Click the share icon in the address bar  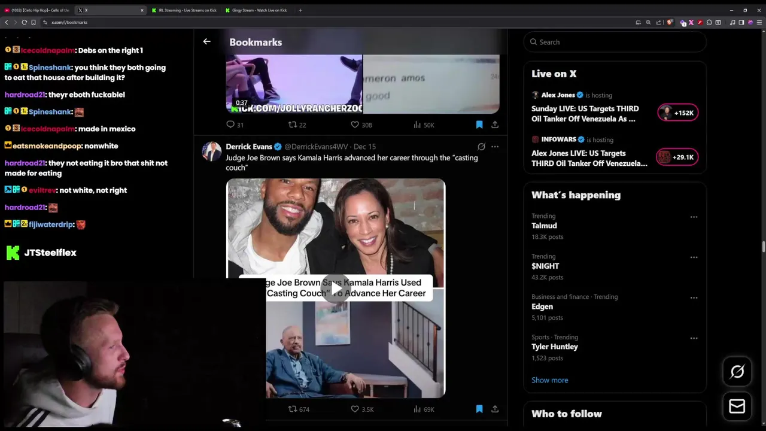click(x=658, y=22)
